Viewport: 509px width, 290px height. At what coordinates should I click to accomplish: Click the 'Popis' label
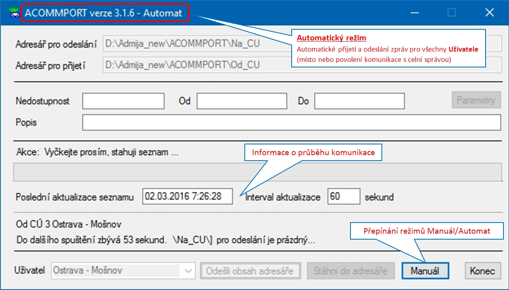26,123
